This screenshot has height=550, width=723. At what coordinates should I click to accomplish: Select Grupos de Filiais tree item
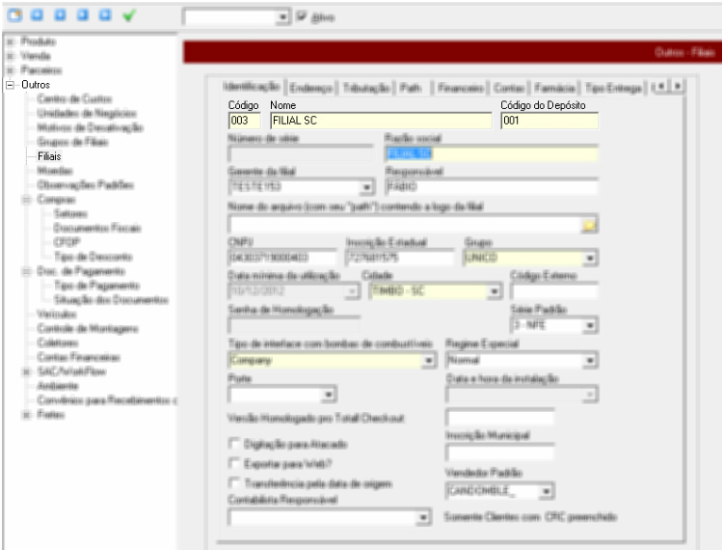point(72,142)
